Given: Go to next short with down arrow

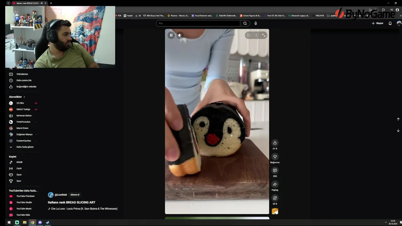Looking at the screenshot, I should coord(398,131).
